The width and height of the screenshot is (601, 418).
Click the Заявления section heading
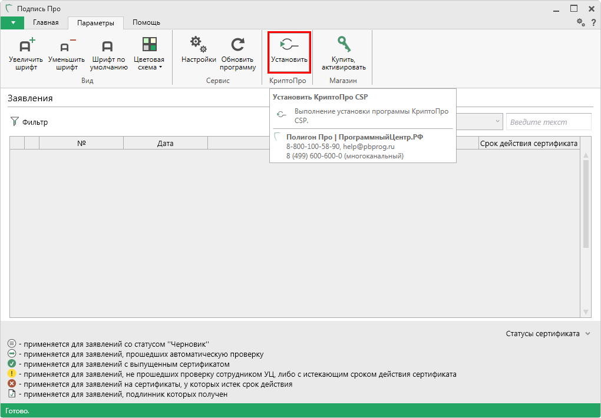pyautogui.click(x=30, y=98)
